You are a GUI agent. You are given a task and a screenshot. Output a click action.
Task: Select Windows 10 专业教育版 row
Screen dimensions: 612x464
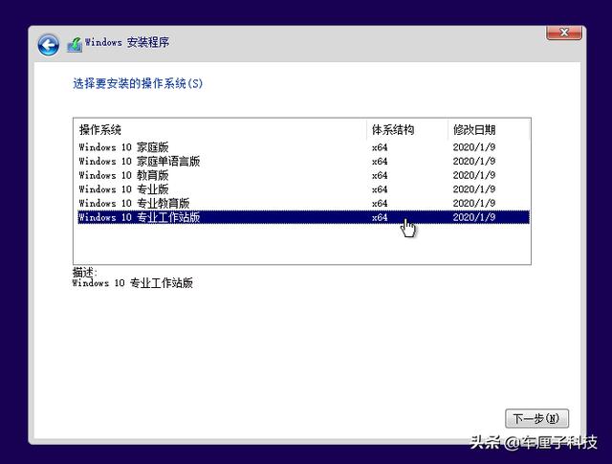tap(304, 204)
